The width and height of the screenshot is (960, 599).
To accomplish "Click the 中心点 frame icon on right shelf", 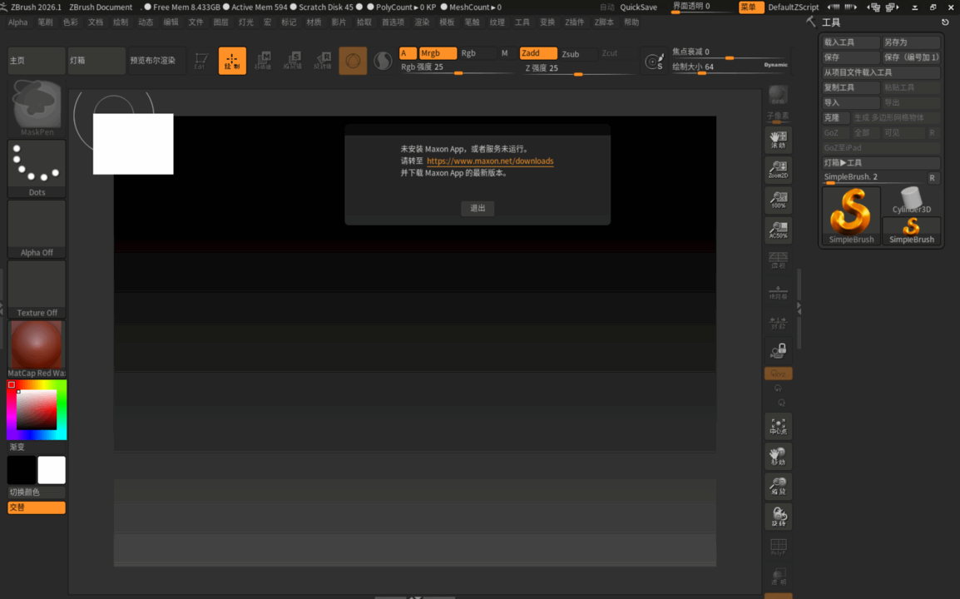I will (x=778, y=426).
